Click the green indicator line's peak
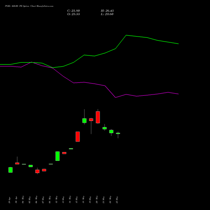Image resolution: width=210 pixels, height=210 pixels. 126,35
